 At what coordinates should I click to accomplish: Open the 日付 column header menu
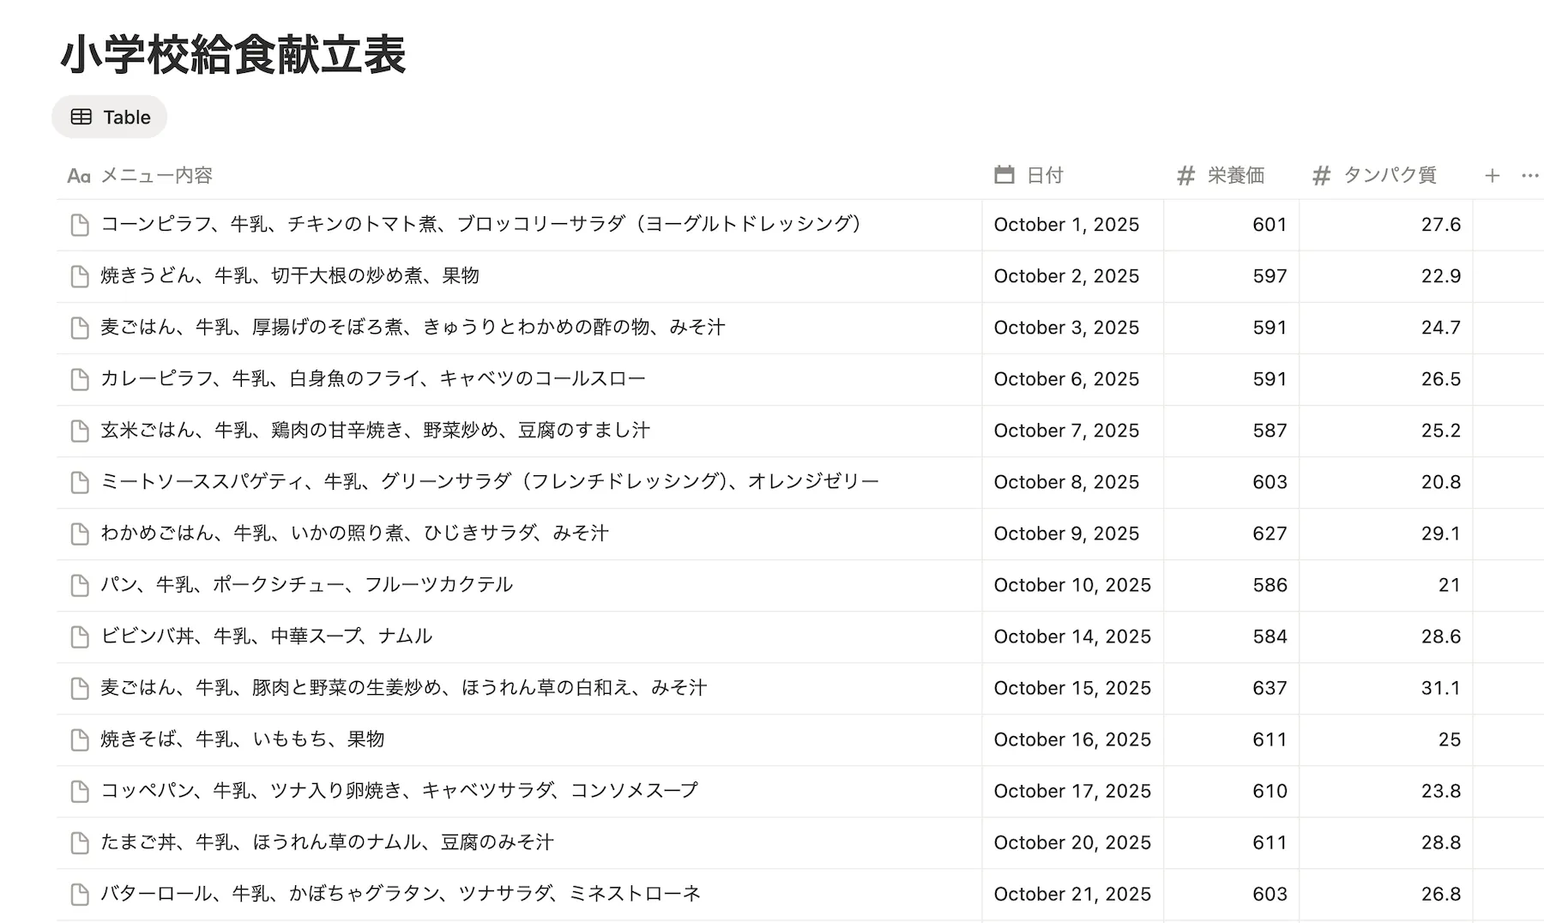(1044, 176)
